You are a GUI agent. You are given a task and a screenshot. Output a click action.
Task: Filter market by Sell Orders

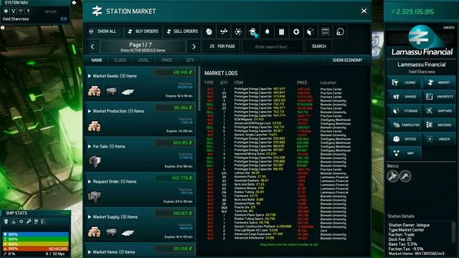182,32
